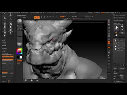Select the first subtool row with figure

click(x=119, y=40)
